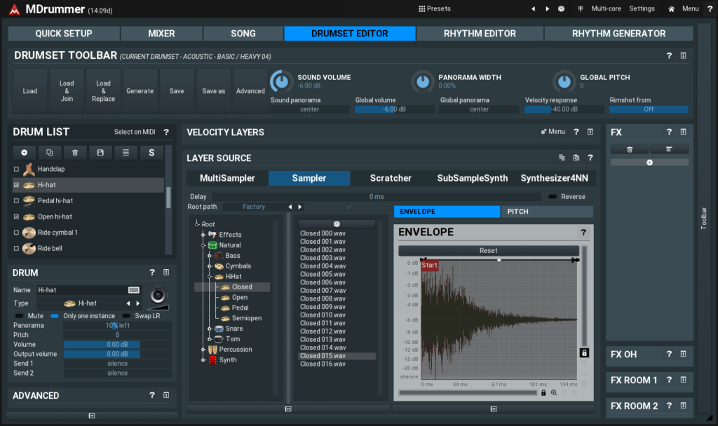The height and width of the screenshot is (426, 718).
Task: Click the save drum disk icon
Action: point(100,152)
